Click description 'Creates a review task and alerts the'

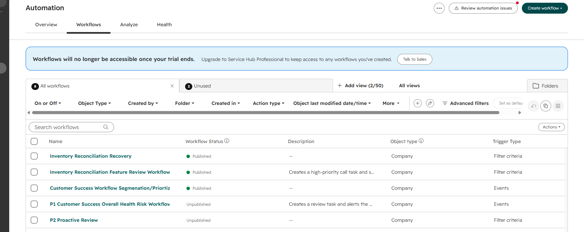click(x=331, y=204)
